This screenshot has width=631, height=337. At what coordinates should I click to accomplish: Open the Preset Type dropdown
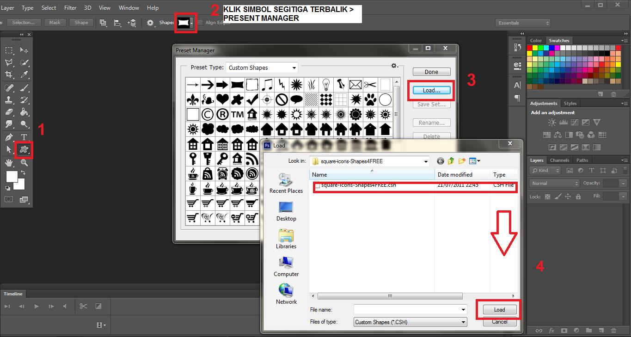(261, 67)
